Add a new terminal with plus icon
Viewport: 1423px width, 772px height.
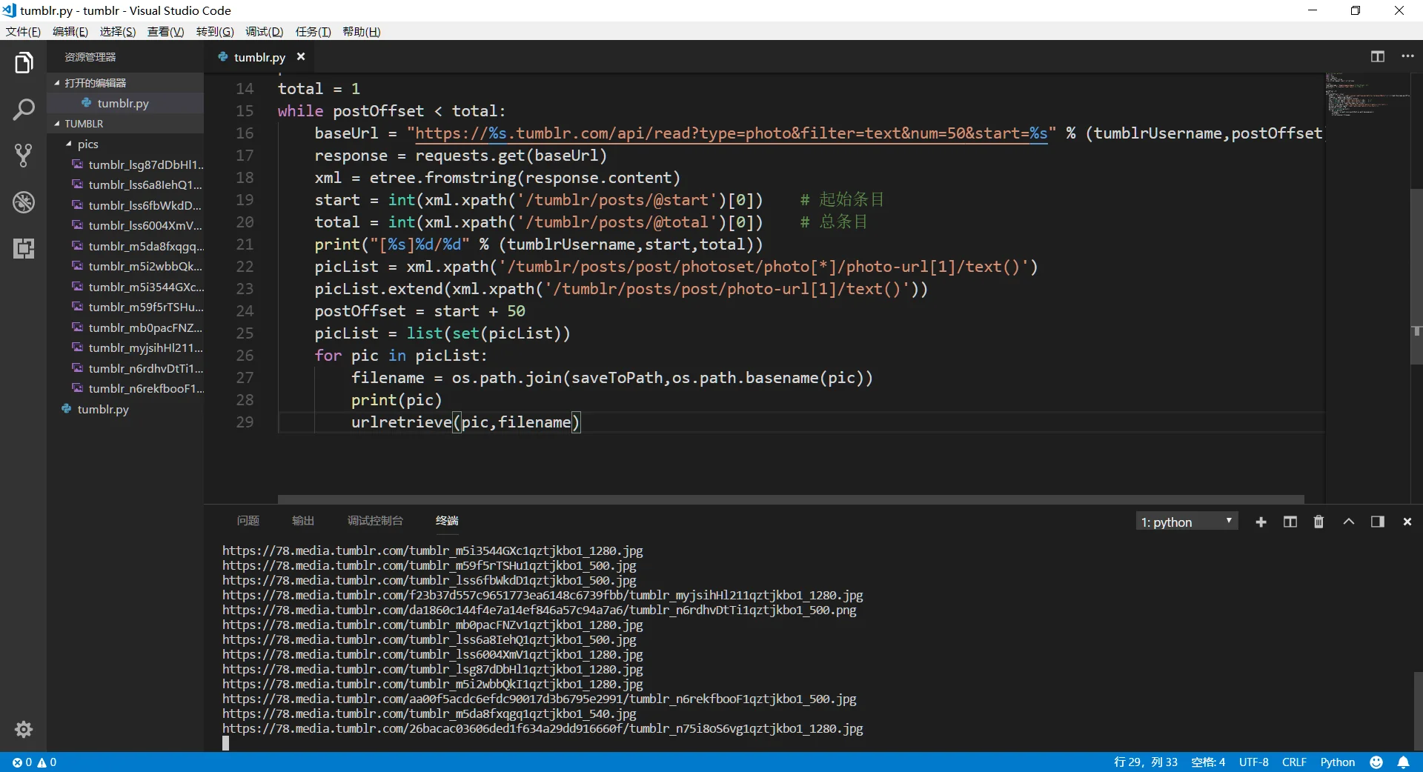click(1261, 522)
